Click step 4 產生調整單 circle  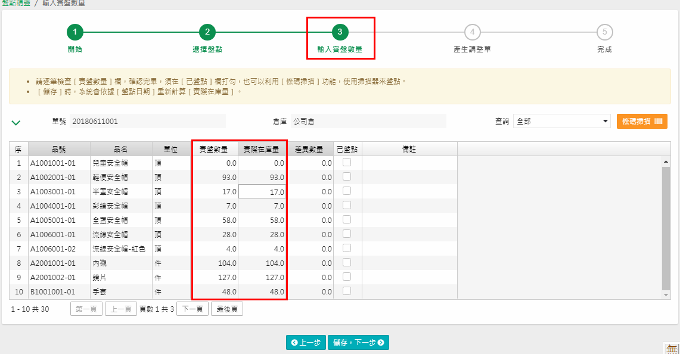point(472,32)
